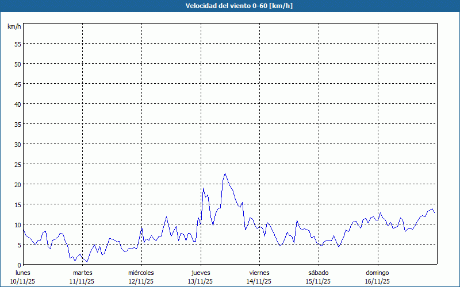Click the 10 tick label on the y-axis
Screen dimensions: 460x287
(x=17, y=224)
